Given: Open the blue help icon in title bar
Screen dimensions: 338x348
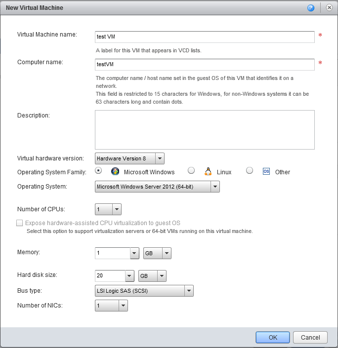Looking at the screenshot, I should click(x=311, y=8).
